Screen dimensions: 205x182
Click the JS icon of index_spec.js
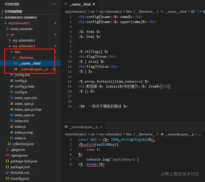(x=12, y=104)
